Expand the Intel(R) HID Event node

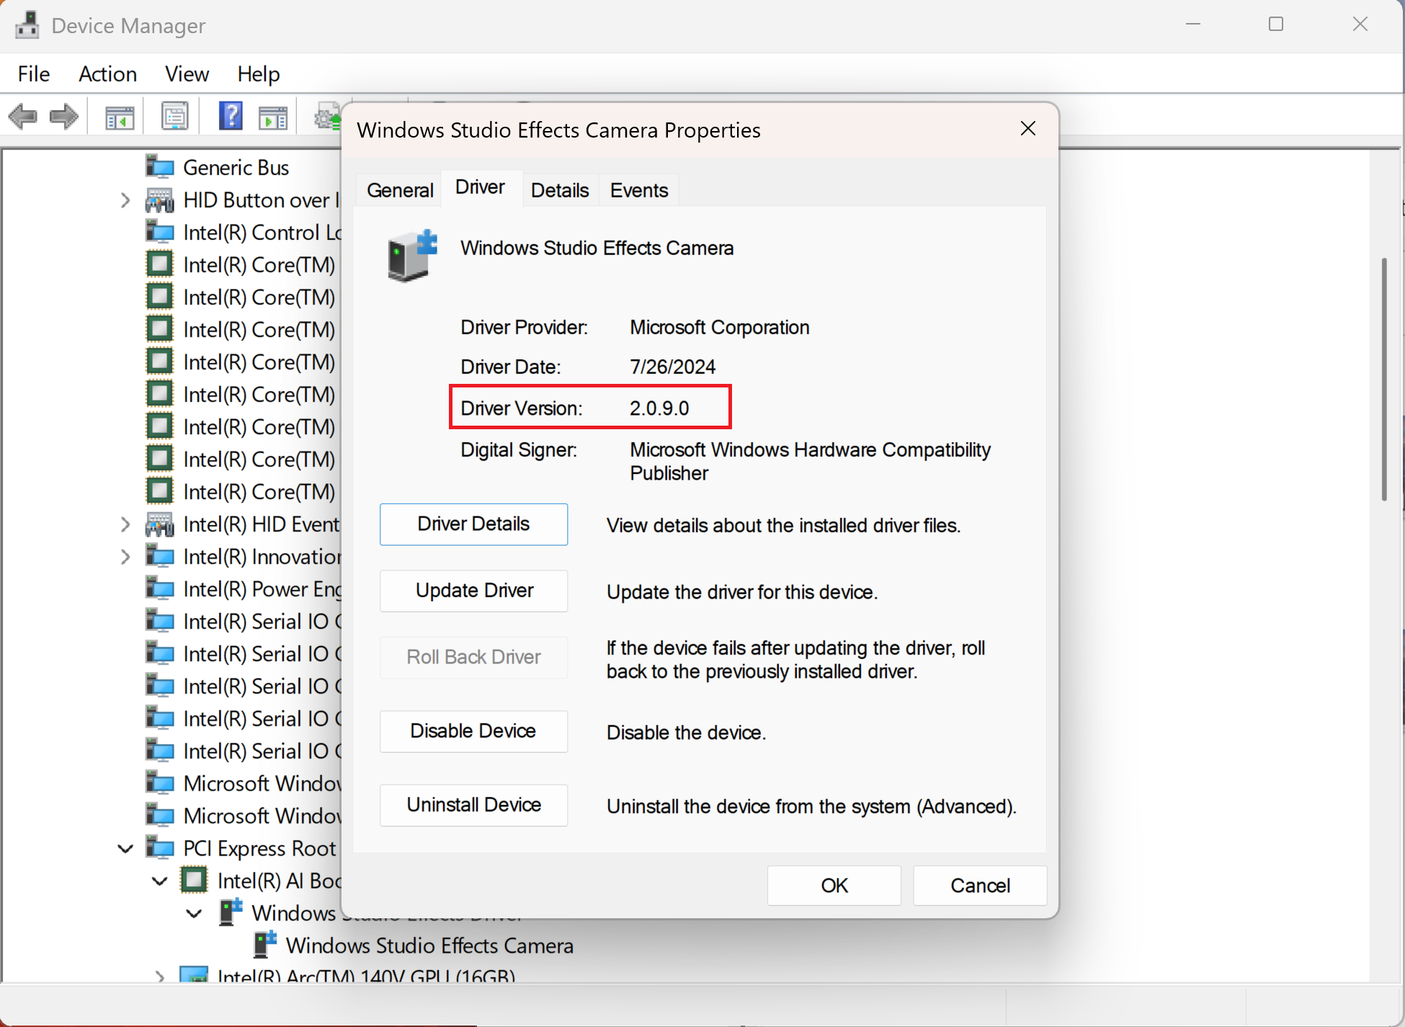[125, 524]
